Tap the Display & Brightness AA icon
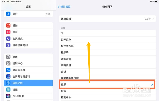 (x=8, y=70)
